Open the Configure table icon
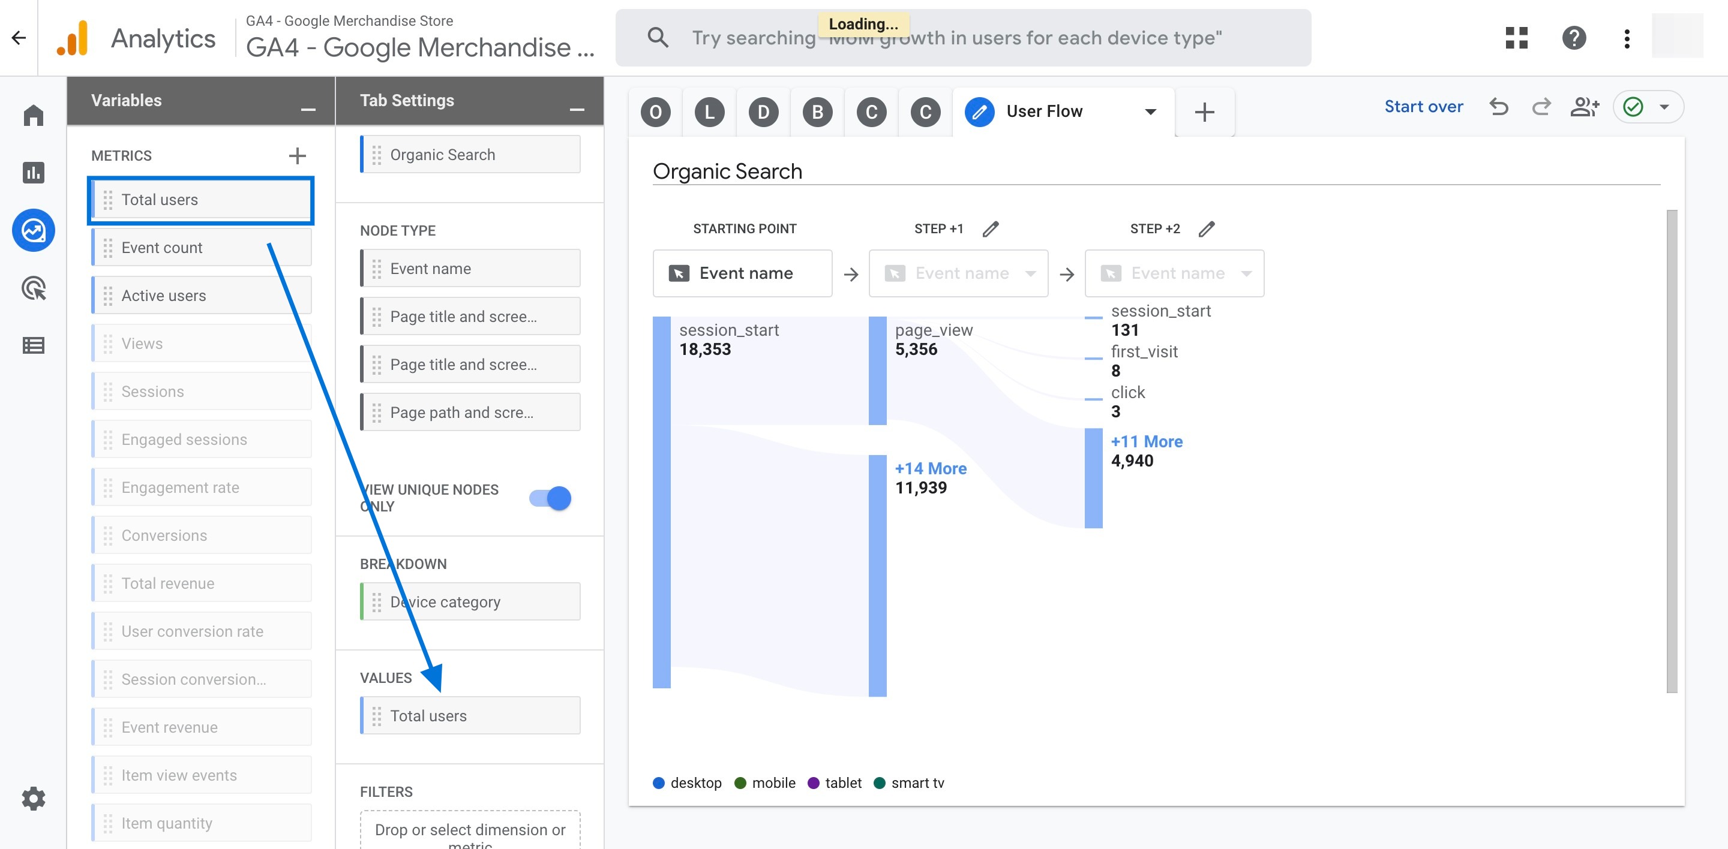This screenshot has height=849, width=1728. click(x=34, y=346)
